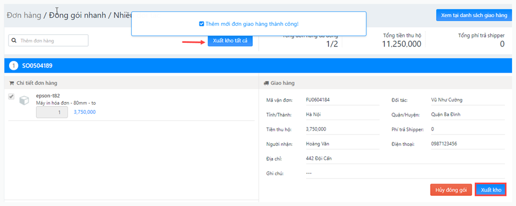The width and height of the screenshot is (516, 206).
Task: Open 'Xem tại danh sách giao hàng'
Action: [474, 15]
